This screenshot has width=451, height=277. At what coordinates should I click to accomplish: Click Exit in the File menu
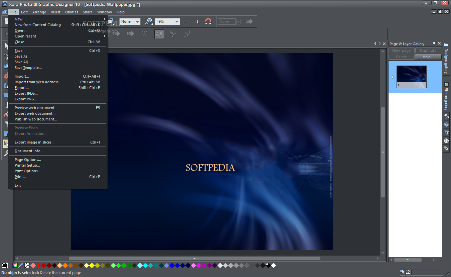click(18, 185)
